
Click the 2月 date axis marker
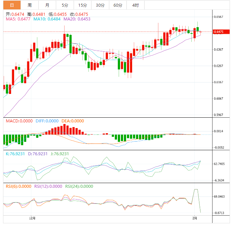point(195,218)
